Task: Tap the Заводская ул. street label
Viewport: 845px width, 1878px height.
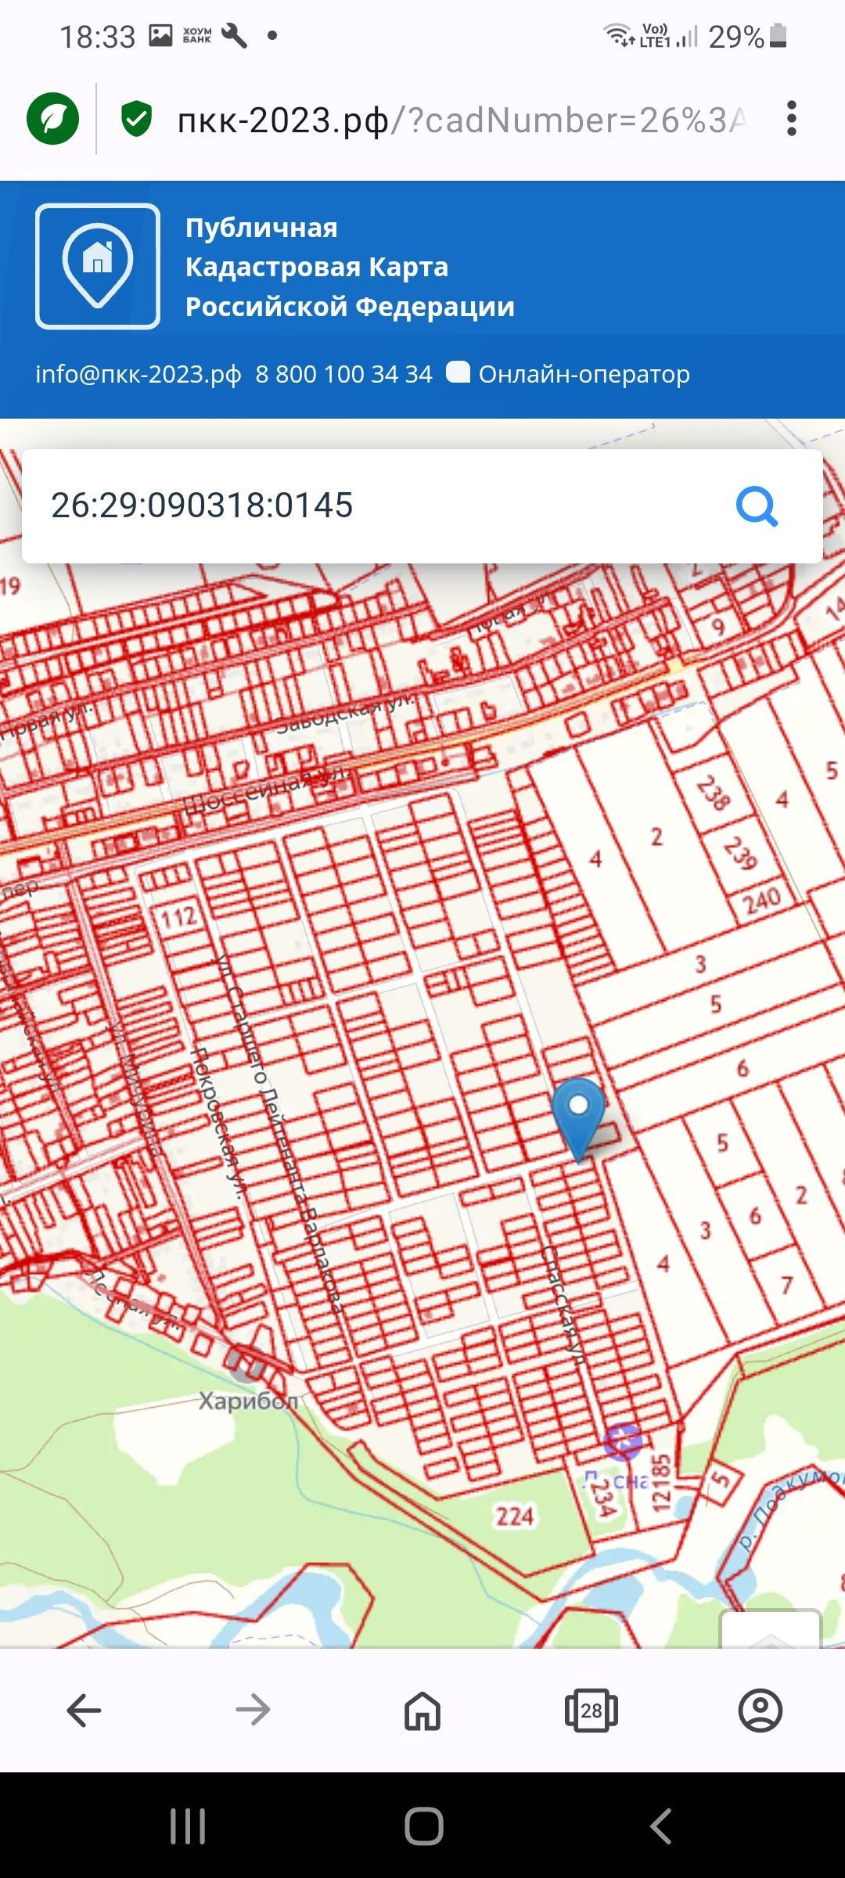Action: [346, 712]
